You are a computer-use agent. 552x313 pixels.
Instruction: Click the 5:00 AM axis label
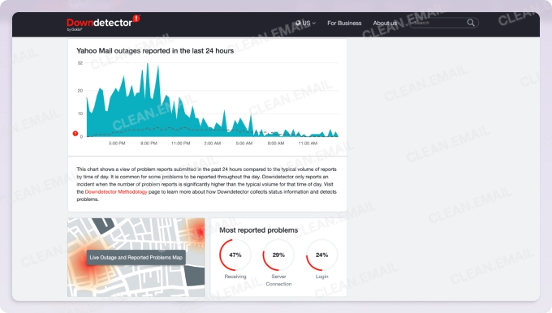pos(244,144)
